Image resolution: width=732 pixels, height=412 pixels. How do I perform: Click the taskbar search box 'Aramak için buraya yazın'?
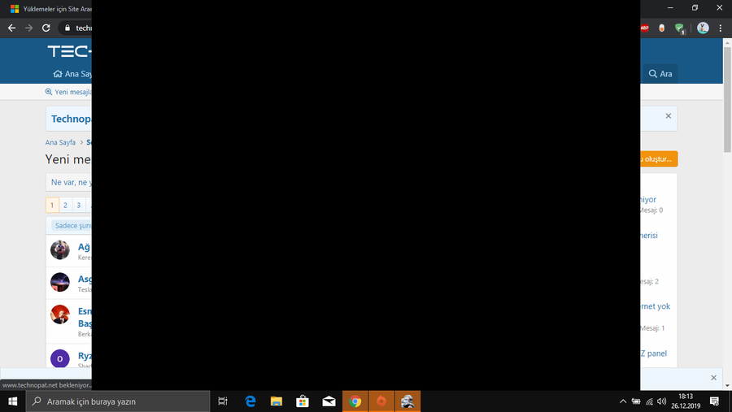point(118,401)
